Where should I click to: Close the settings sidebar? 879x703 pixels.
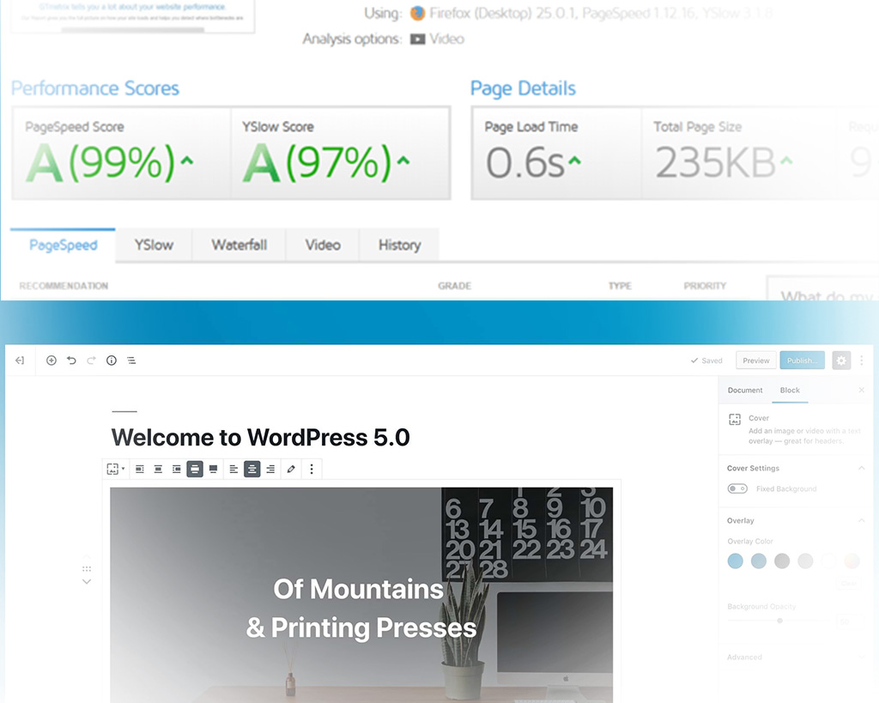coord(862,391)
